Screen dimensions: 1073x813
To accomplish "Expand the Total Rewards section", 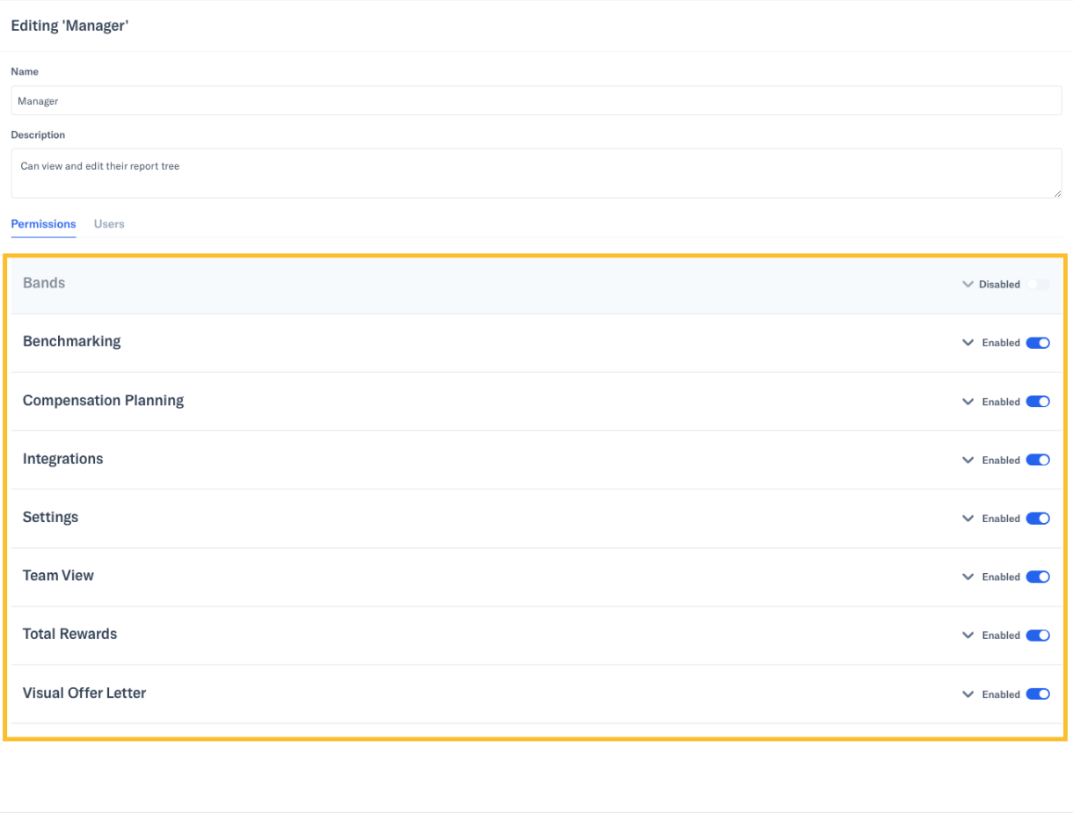I will [x=967, y=635].
